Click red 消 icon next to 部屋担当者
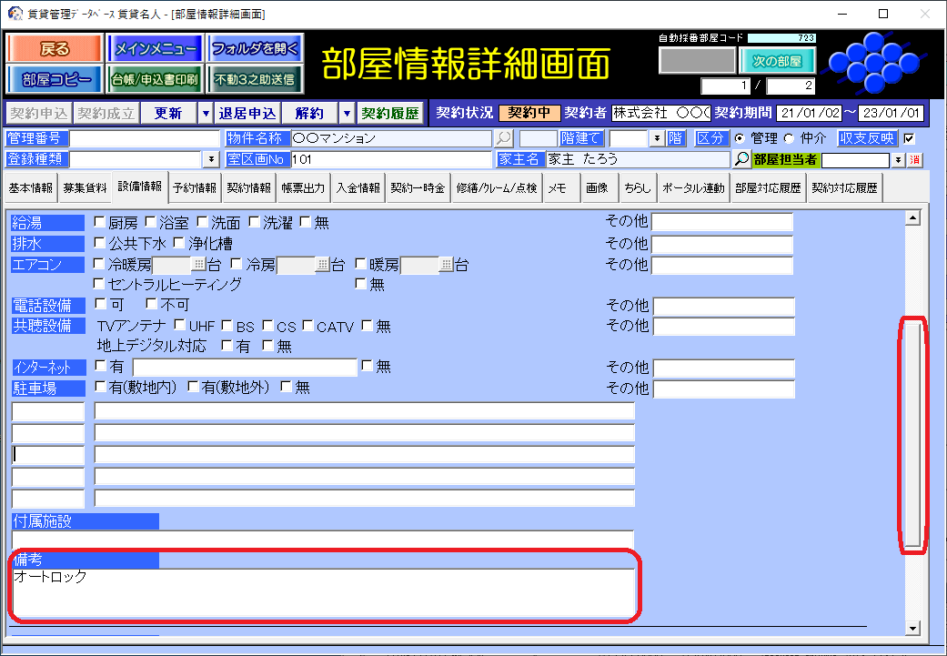Screen dimensions: 947x656 tap(914, 160)
